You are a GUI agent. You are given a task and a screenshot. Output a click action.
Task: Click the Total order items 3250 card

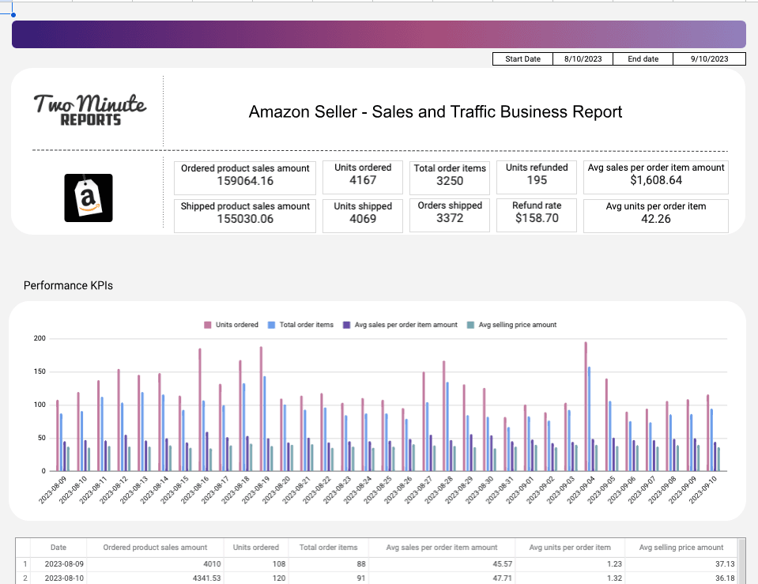(x=450, y=178)
